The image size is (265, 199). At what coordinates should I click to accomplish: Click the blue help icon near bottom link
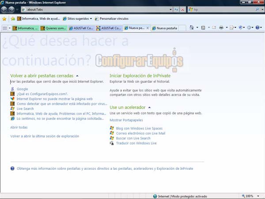[12, 168]
